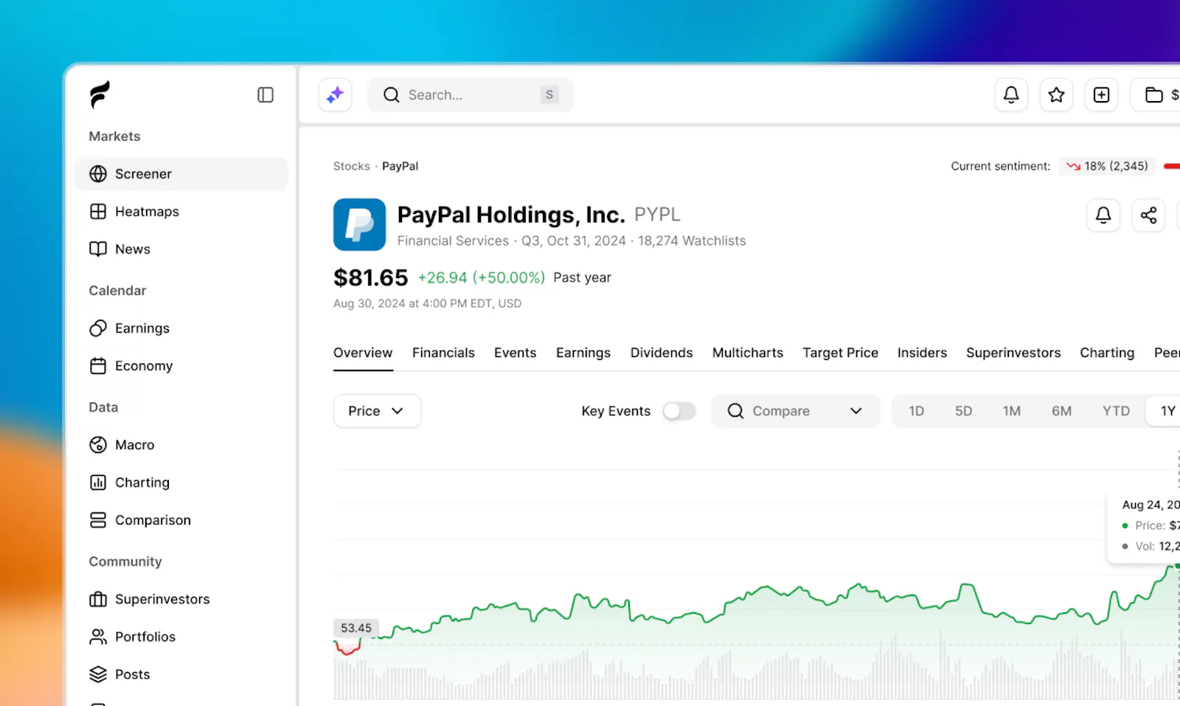
Task: Collapse the sidebar panel icon
Action: [x=265, y=94]
